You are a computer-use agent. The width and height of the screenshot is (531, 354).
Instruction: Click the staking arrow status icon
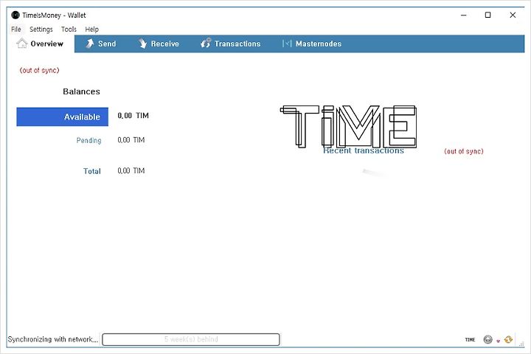[487, 339]
